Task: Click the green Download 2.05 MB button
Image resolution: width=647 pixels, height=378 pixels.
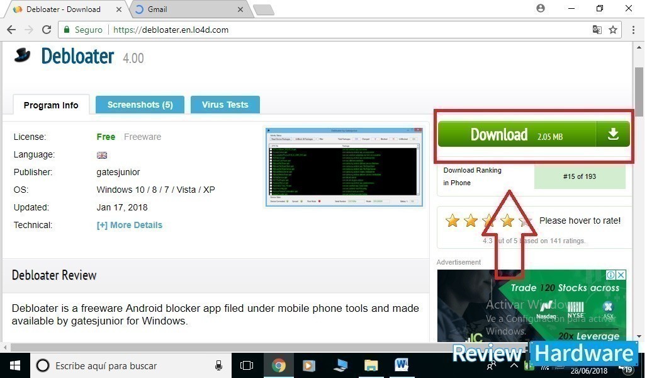Action: click(534, 134)
